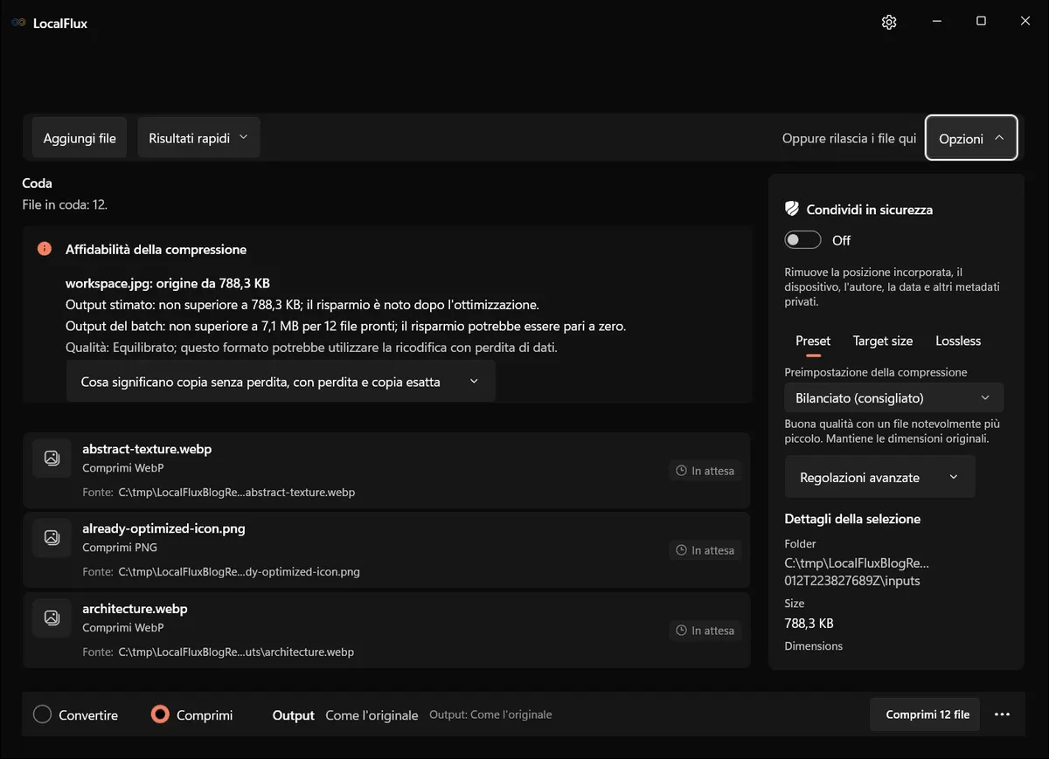Click the architecture.webp file name
1049x759 pixels.
click(135, 608)
